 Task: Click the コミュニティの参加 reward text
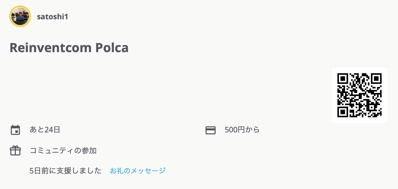click(63, 150)
